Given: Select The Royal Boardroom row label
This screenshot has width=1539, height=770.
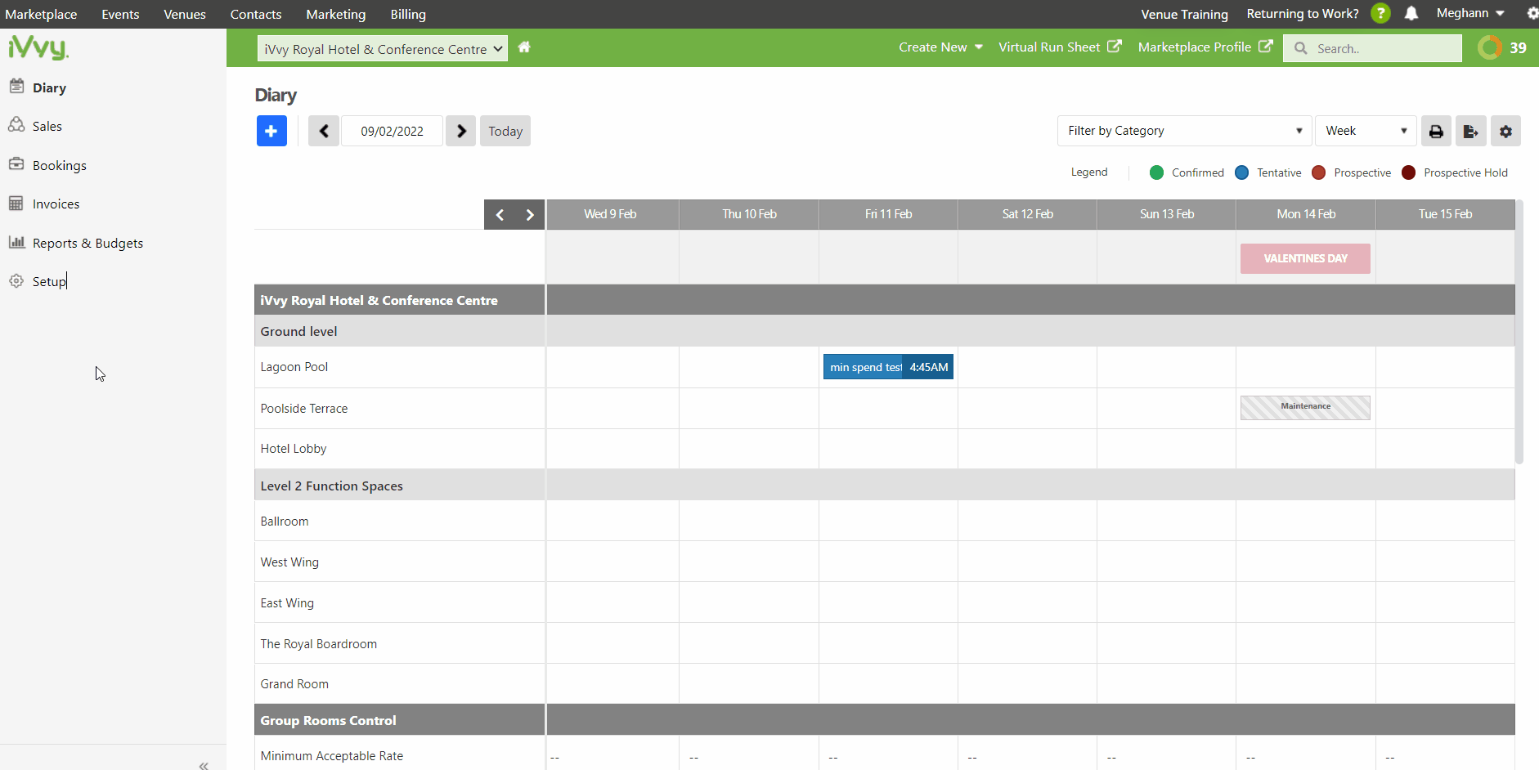Looking at the screenshot, I should (319, 644).
